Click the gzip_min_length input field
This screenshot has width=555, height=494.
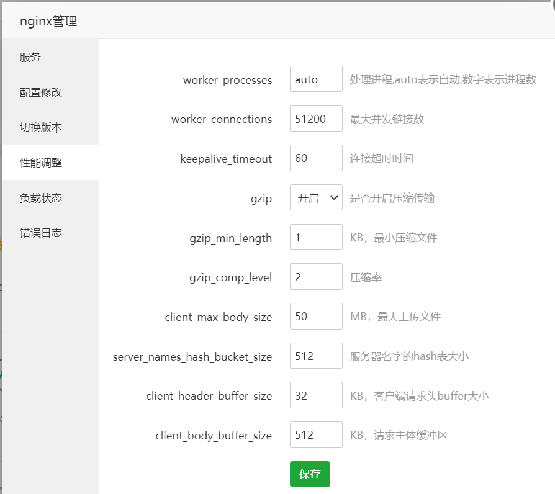[x=316, y=237]
